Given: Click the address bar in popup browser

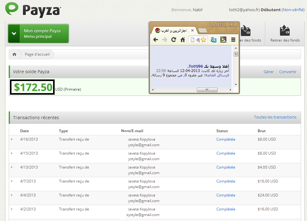Looking at the screenshot, I should [198, 40].
